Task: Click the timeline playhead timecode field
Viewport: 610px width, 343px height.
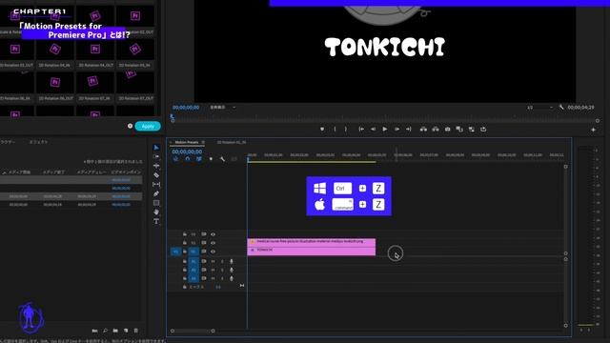Action: [x=187, y=151]
